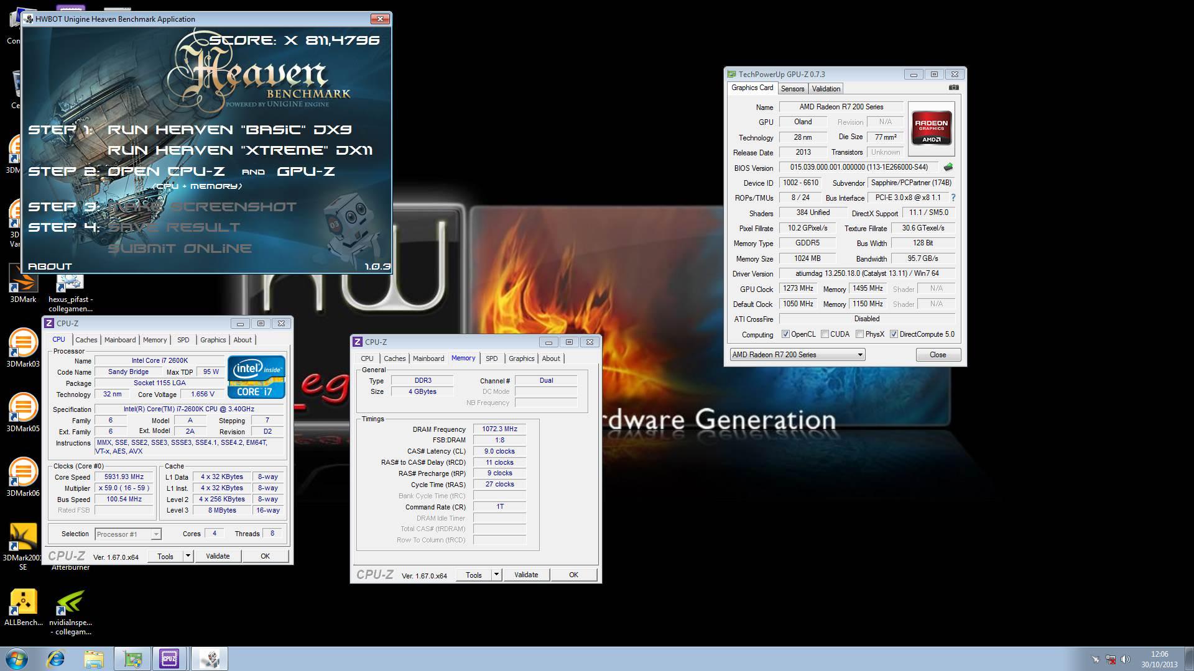Click the bus interface question mark in GPU-Z
Image resolution: width=1194 pixels, height=671 pixels.
coord(953,198)
